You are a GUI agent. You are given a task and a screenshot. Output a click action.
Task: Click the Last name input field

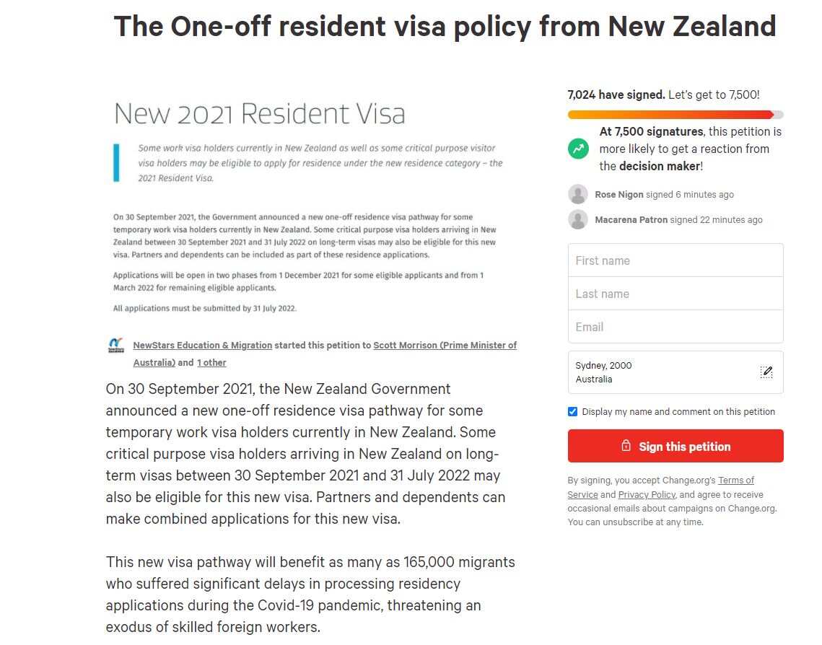point(675,293)
